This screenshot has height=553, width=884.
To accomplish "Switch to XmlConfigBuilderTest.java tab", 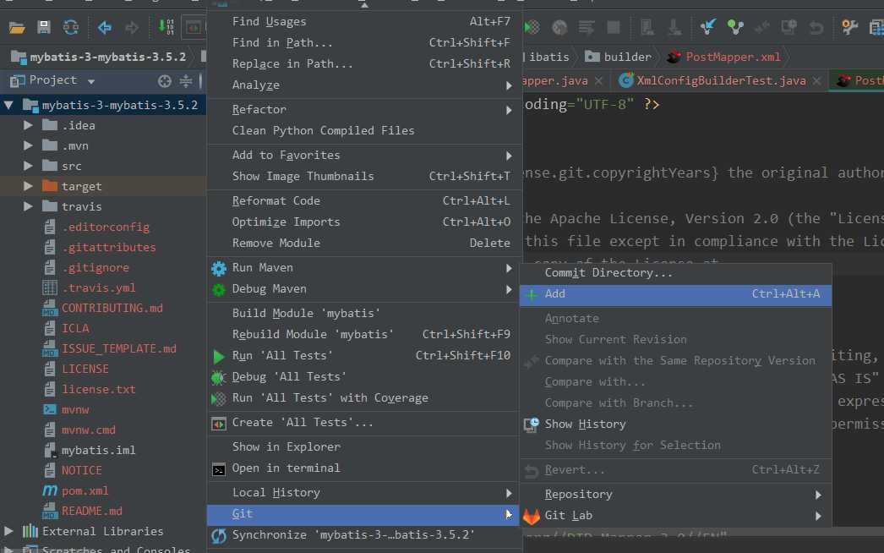I will pyautogui.click(x=721, y=80).
